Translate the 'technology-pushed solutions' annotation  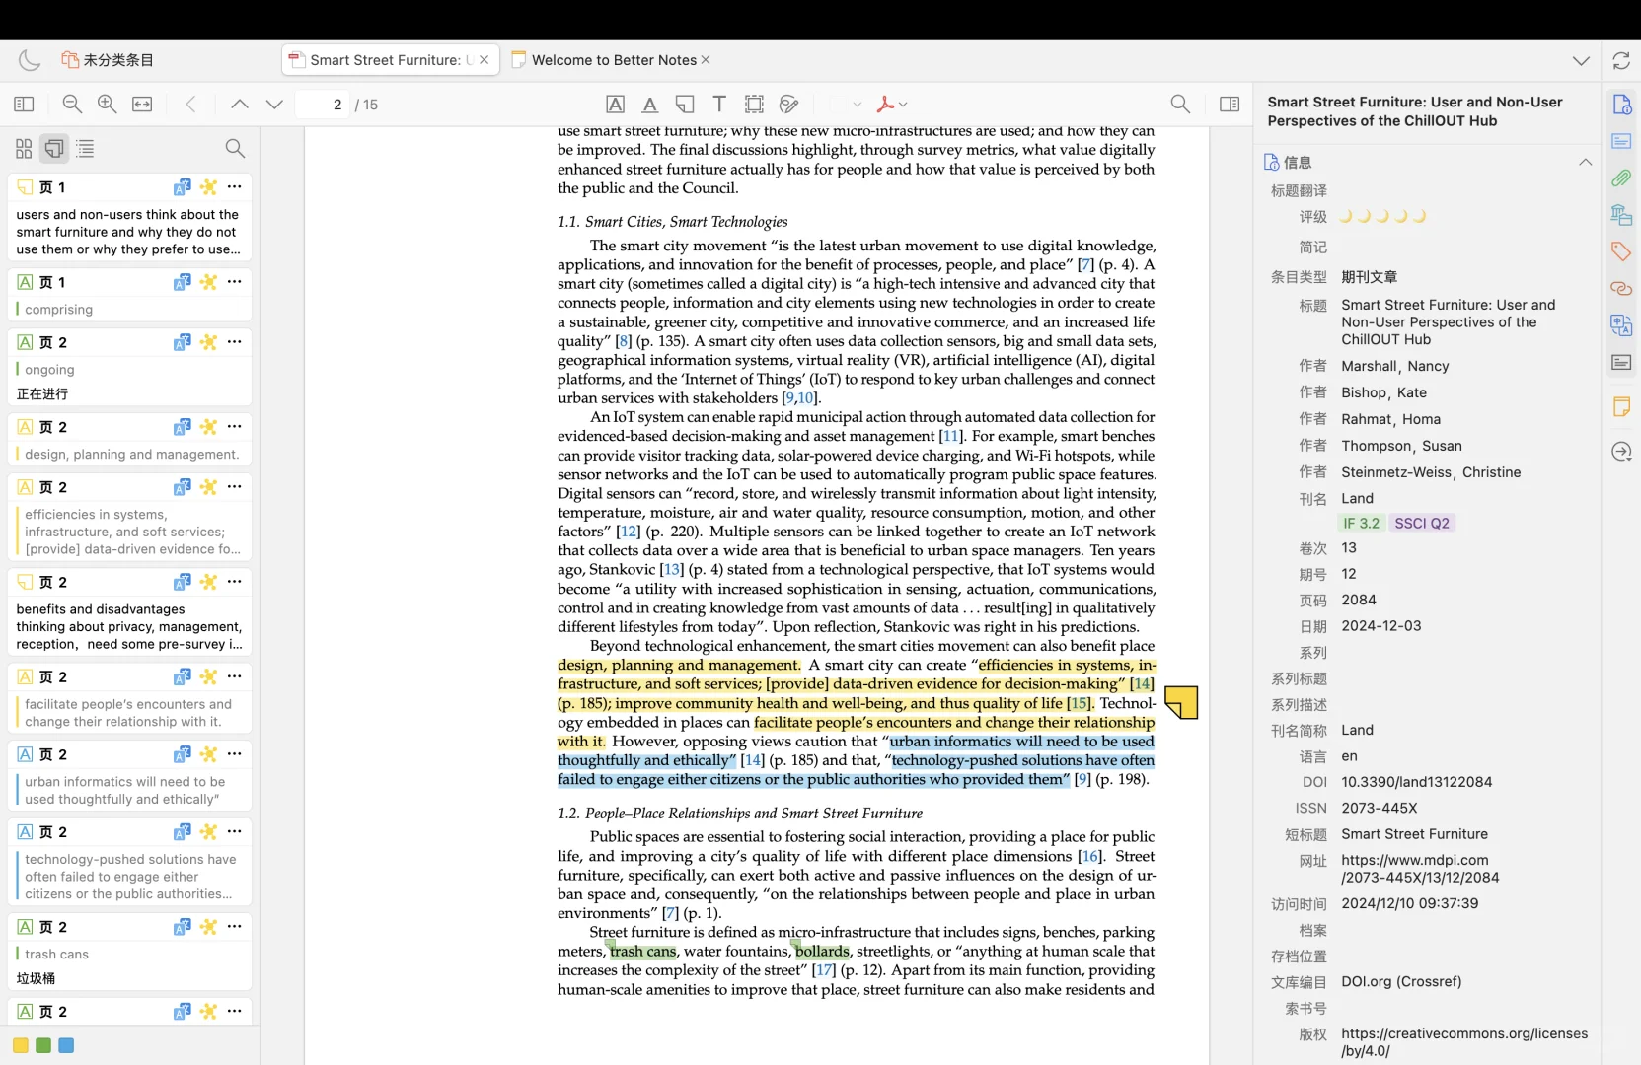(183, 832)
